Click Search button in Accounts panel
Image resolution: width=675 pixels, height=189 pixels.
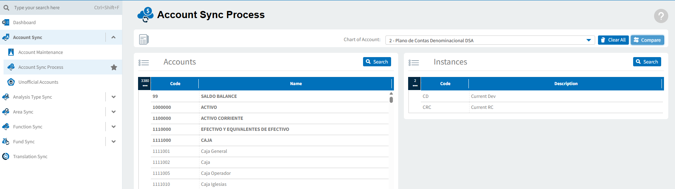[x=377, y=62]
